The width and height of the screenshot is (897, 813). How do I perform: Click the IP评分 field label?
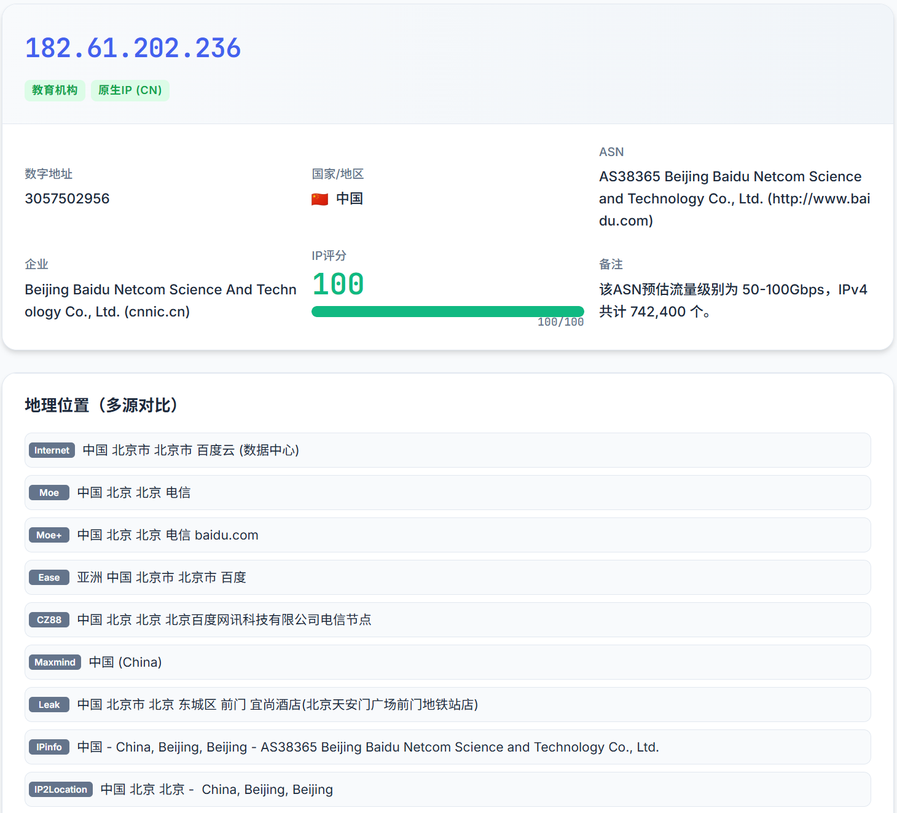tap(329, 256)
